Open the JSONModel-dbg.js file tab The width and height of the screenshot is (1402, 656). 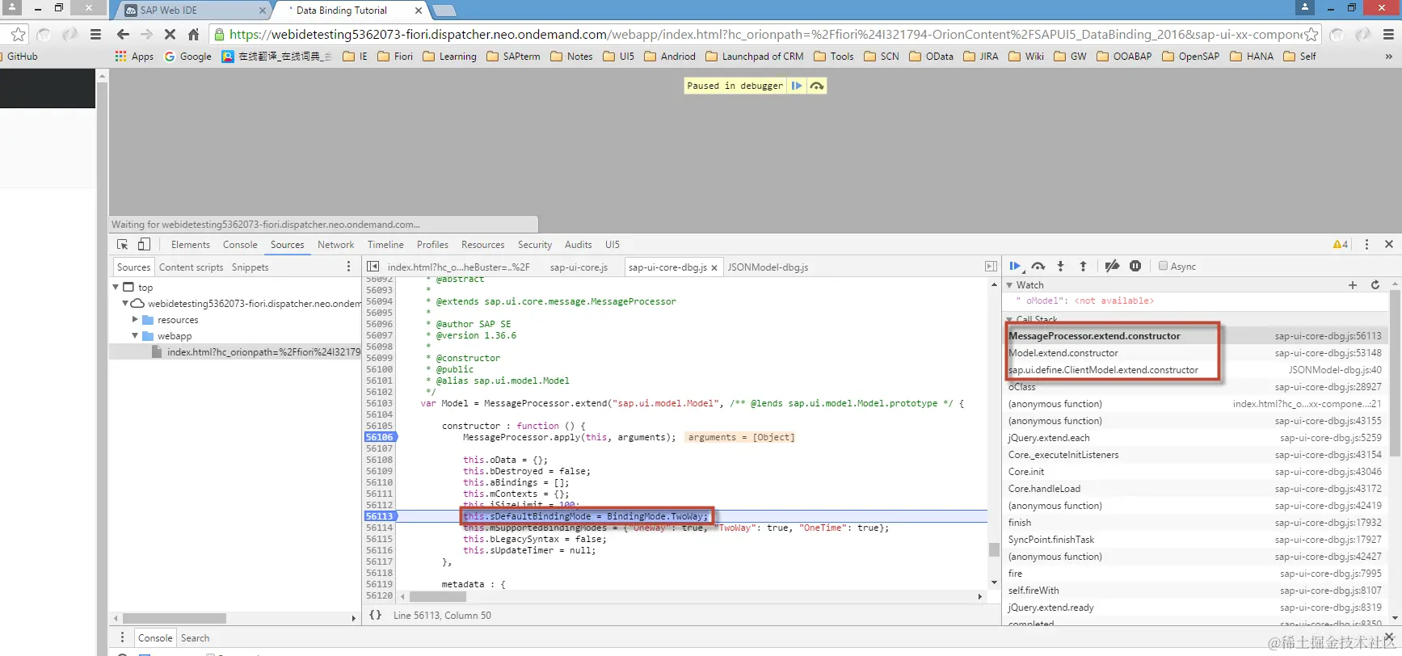tap(768, 267)
